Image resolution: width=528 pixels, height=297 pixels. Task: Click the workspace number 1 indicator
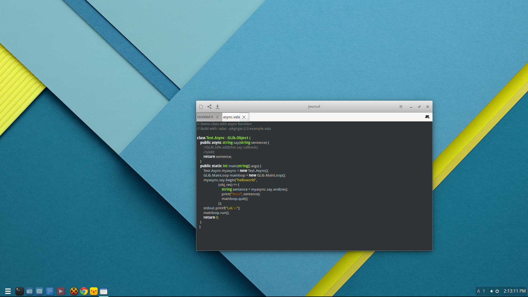pyautogui.click(x=484, y=291)
